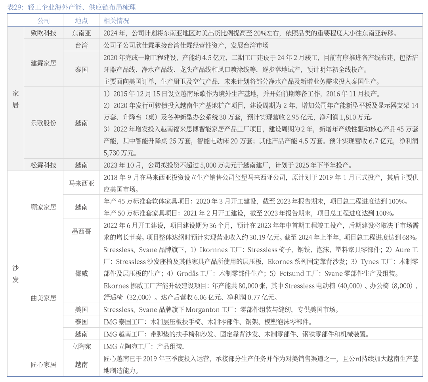
Task: Click the line about 设立越南乐歌作为境外生产基地
Action: tap(242, 94)
